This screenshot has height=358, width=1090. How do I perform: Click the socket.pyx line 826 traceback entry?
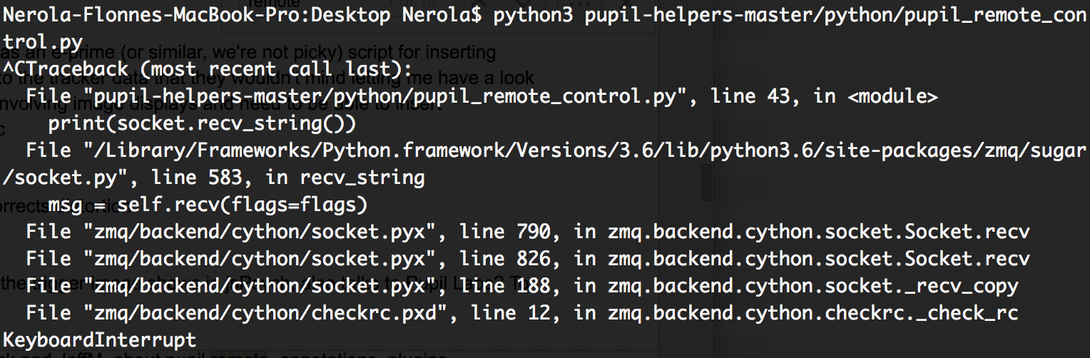coord(528,259)
